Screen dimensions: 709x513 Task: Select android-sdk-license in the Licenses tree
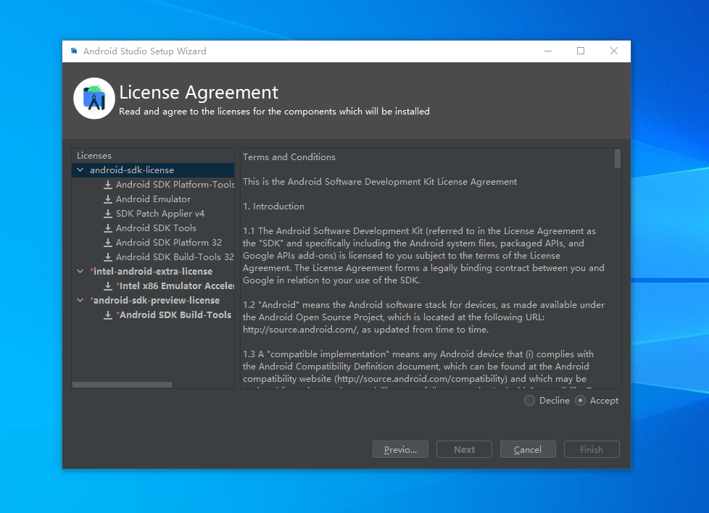coord(153,170)
